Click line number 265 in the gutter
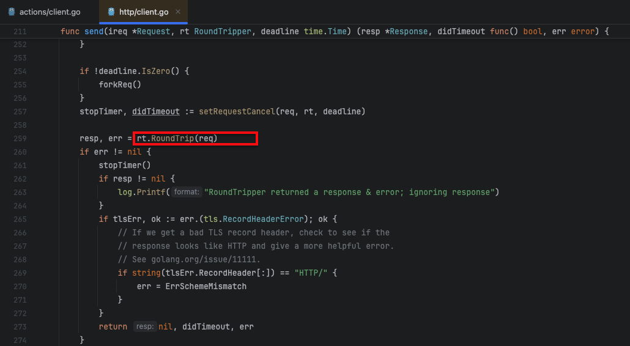 click(x=20, y=219)
